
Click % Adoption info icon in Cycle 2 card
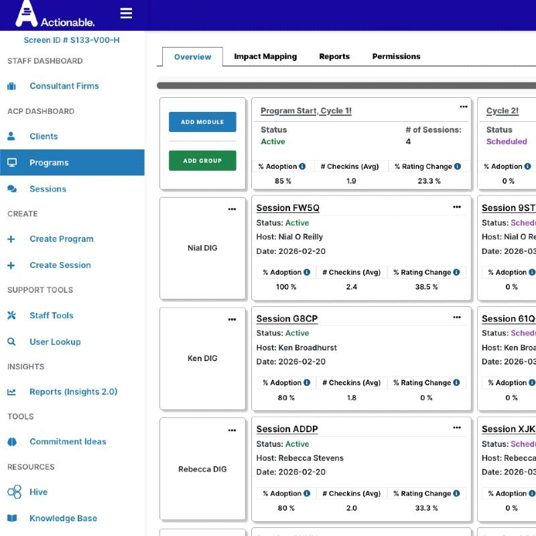point(528,166)
